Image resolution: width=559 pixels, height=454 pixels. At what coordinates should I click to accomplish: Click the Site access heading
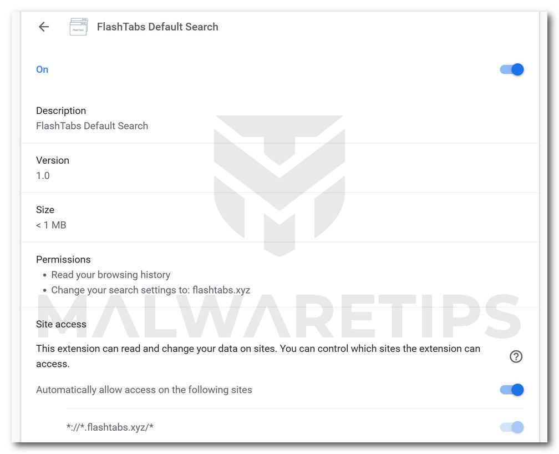point(61,324)
